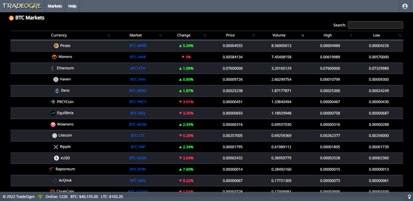Screen dimensions: 413x201
Task: Select Raptoreum change value 7.69%
Action: point(186,169)
